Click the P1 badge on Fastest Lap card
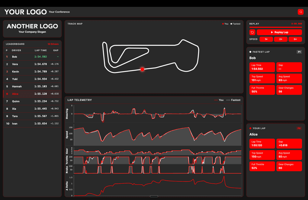Image resolution: width=308 pixels, height=200 pixels. pos(299,52)
